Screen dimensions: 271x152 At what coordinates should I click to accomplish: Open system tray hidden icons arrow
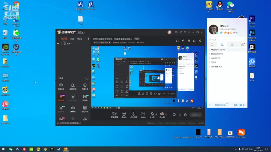pyautogui.click(x=236, y=149)
